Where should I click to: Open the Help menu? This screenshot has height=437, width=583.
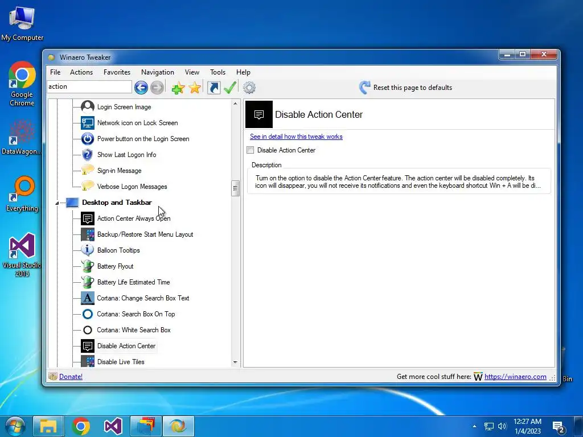click(243, 72)
